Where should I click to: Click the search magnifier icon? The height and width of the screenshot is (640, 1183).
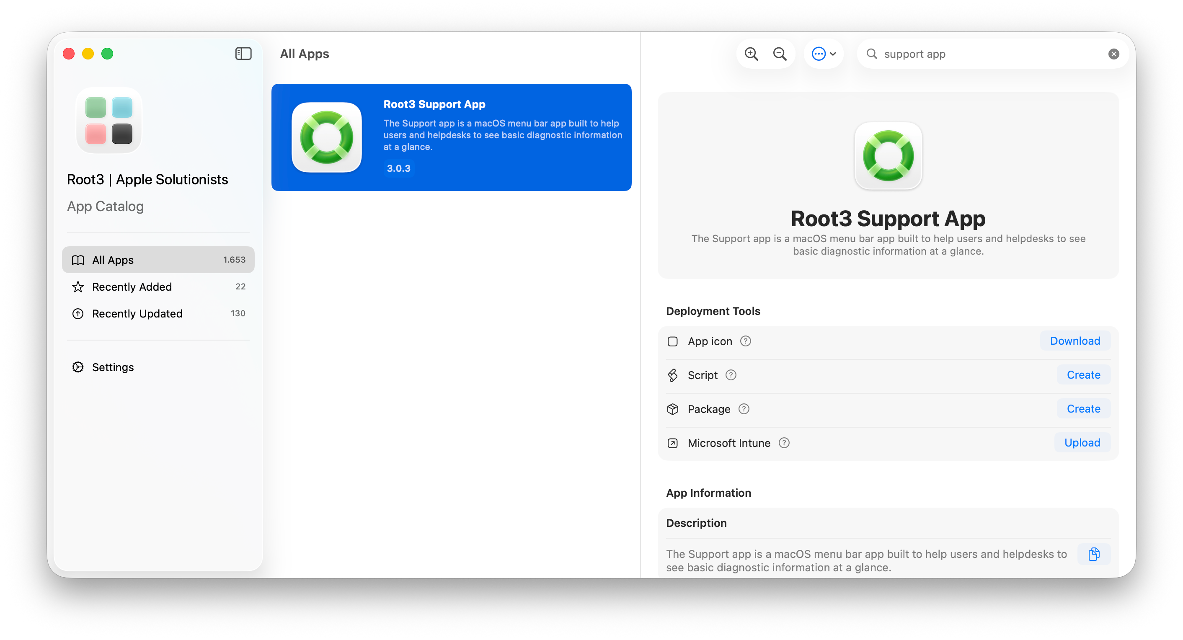pyautogui.click(x=872, y=54)
